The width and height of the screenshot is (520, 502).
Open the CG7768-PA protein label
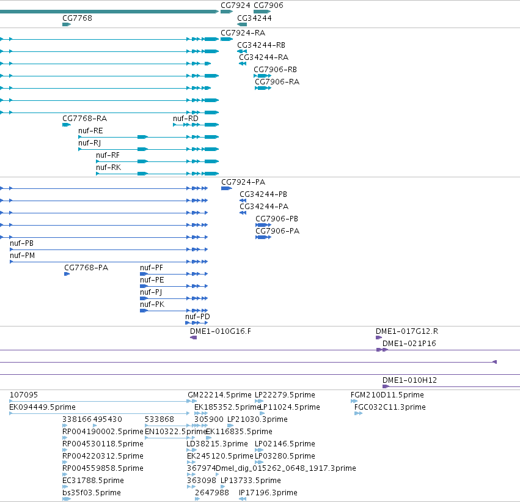(x=86, y=268)
